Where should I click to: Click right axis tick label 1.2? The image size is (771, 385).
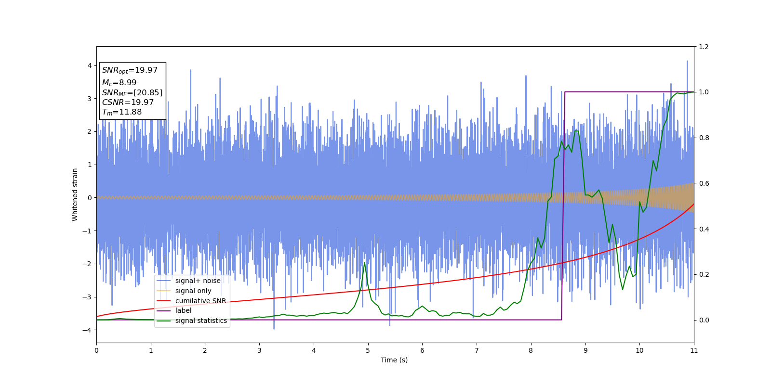704,47
